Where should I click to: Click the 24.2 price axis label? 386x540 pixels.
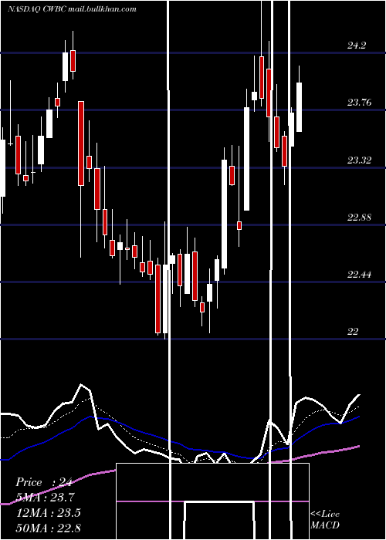[x=357, y=45]
